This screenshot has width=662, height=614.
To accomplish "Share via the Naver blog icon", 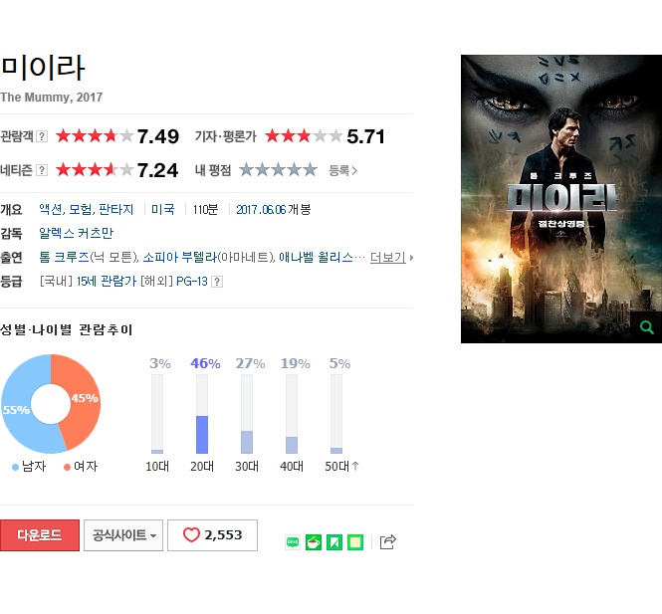I will pyautogui.click(x=293, y=541).
